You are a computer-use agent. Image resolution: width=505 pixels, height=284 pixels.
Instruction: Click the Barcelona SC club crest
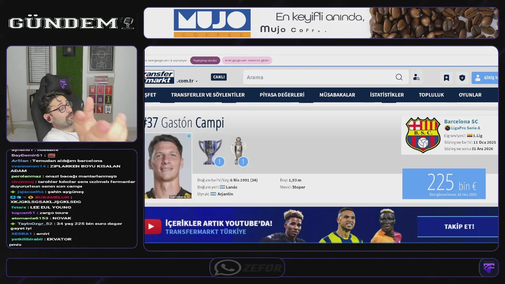pyautogui.click(x=423, y=135)
